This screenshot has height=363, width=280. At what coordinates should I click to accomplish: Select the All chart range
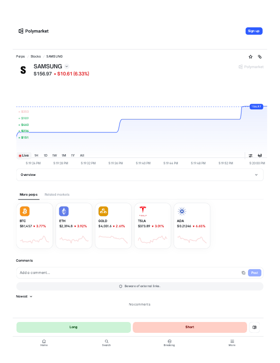[x=82, y=156]
